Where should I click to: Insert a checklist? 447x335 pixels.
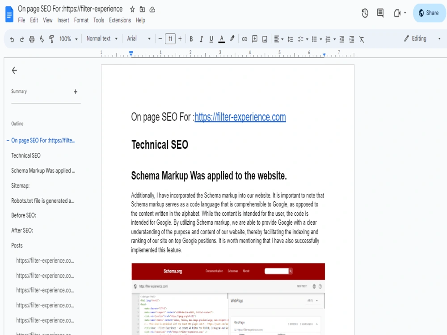click(300, 39)
